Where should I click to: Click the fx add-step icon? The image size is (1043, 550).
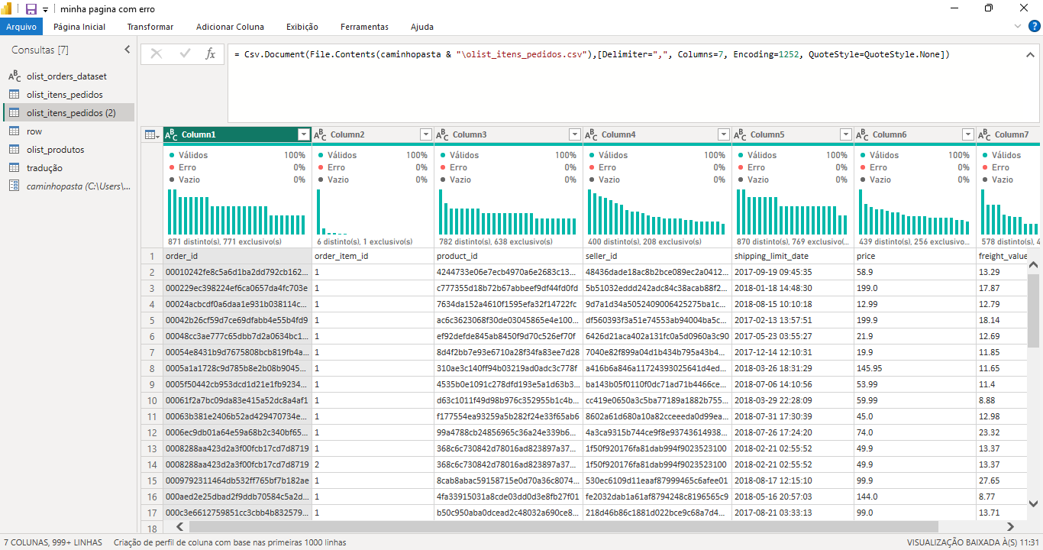211,53
